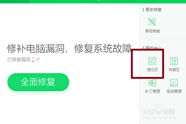Viewport: 186px width, 124px height.
Task: Click the Baidu 经验 watermark logo
Action: [x=159, y=112]
